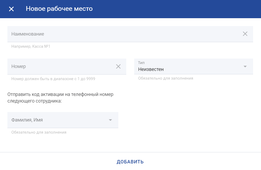The image size is (261, 170).
Task: Select the Неизвестен value in Тип
Action: click(151, 69)
